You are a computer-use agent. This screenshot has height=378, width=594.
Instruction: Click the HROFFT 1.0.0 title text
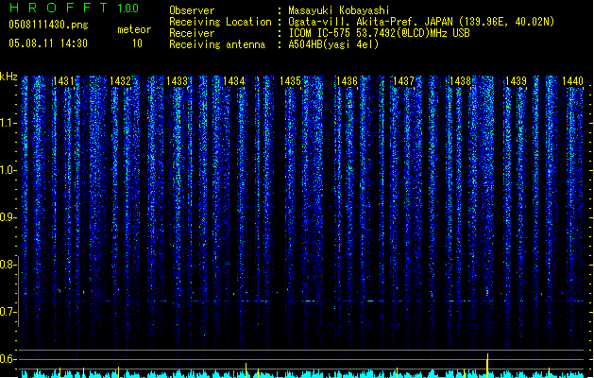[x=75, y=8]
